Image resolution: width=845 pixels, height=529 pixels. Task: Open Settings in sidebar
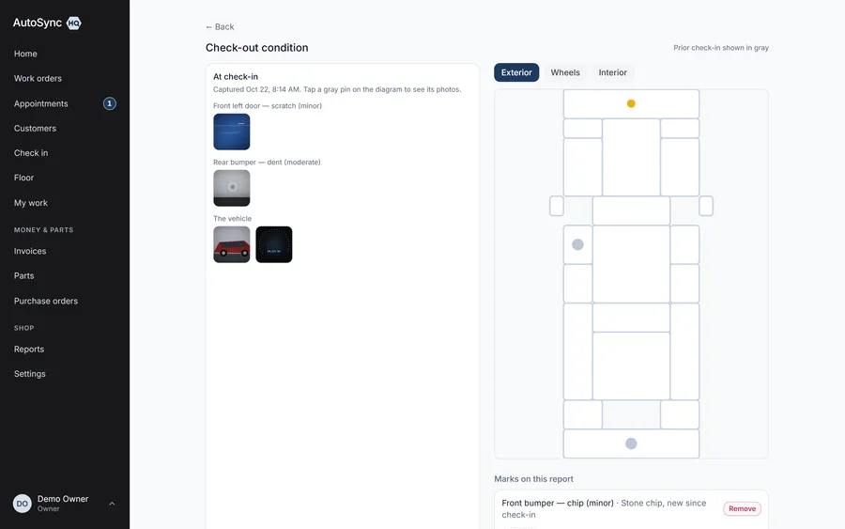pos(30,374)
